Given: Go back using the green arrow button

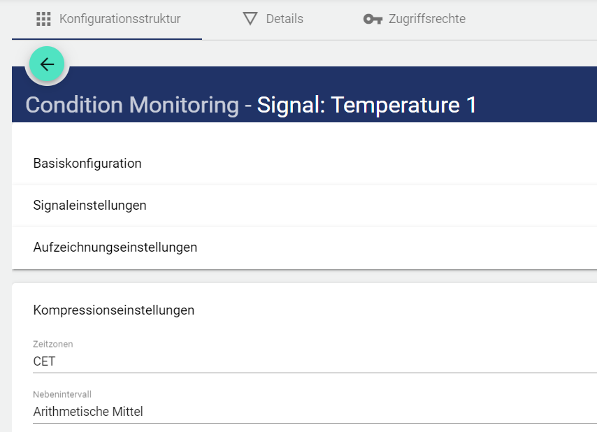Looking at the screenshot, I should coord(47,64).
